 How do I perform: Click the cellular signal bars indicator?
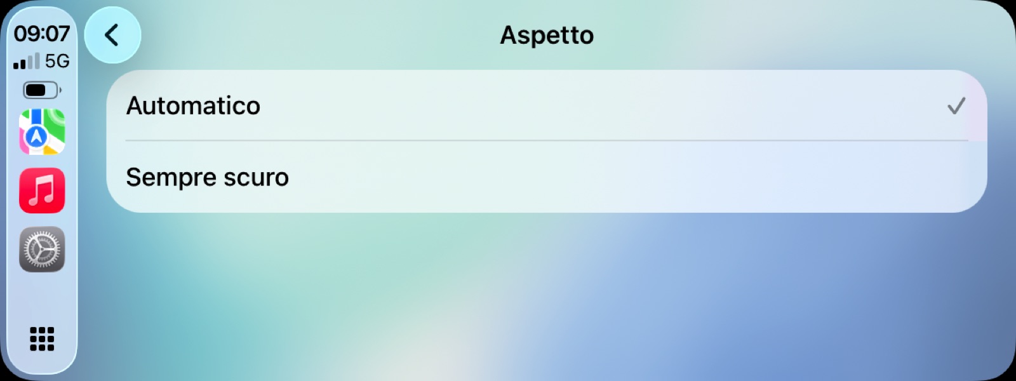[27, 61]
